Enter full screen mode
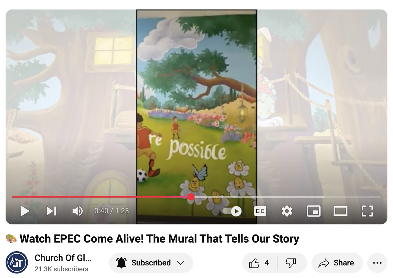The height and width of the screenshot is (278, 393). tap(367, 211)
